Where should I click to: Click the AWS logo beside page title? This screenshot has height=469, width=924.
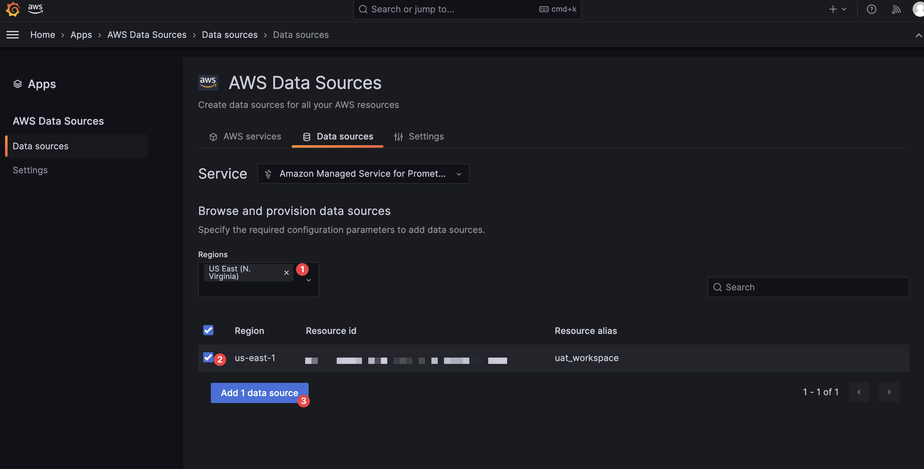(x=208, y=82)
